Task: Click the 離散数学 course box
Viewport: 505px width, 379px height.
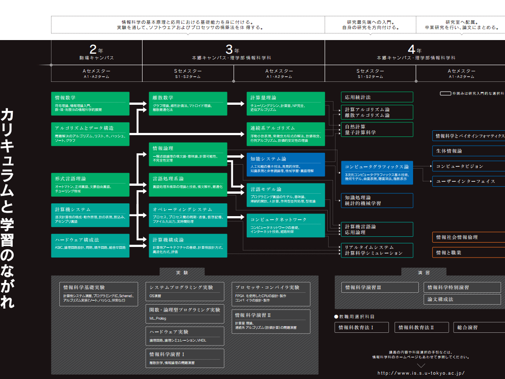Action: click(x=188, y=103)
